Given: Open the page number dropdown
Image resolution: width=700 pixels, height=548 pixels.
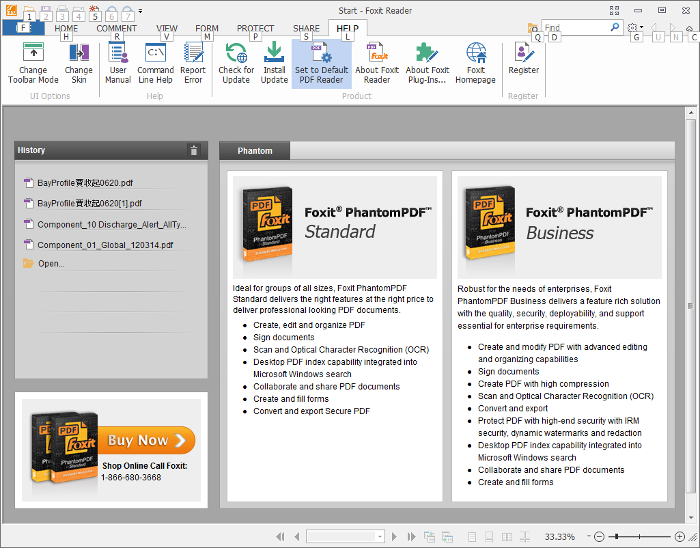Looking at the screenshot, I should [380, 536].
